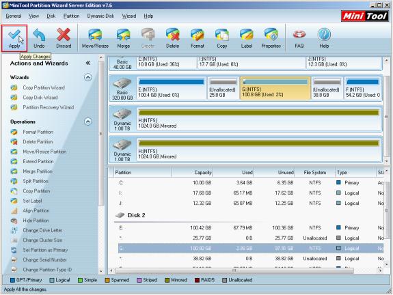Open the Disk menu
This screenshot has width=393, height=295.
point(51,16)
